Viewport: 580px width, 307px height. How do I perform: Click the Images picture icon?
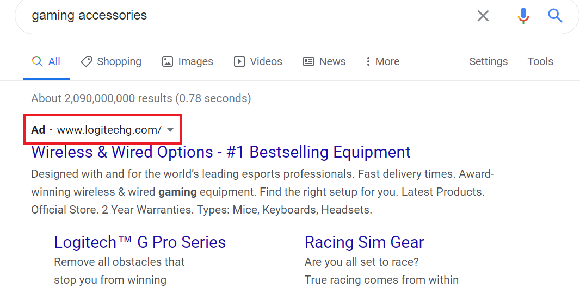coord(168,61)
